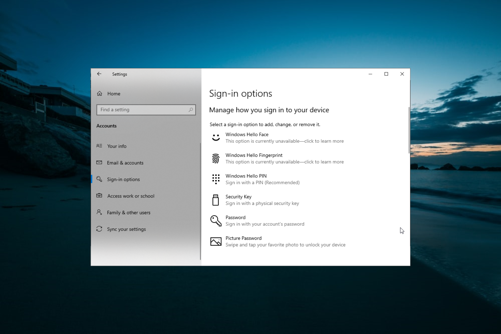Click the Windows Hello Face smiley icon
501x334 pixels.
pyautogui.click(x=216, y=138)
